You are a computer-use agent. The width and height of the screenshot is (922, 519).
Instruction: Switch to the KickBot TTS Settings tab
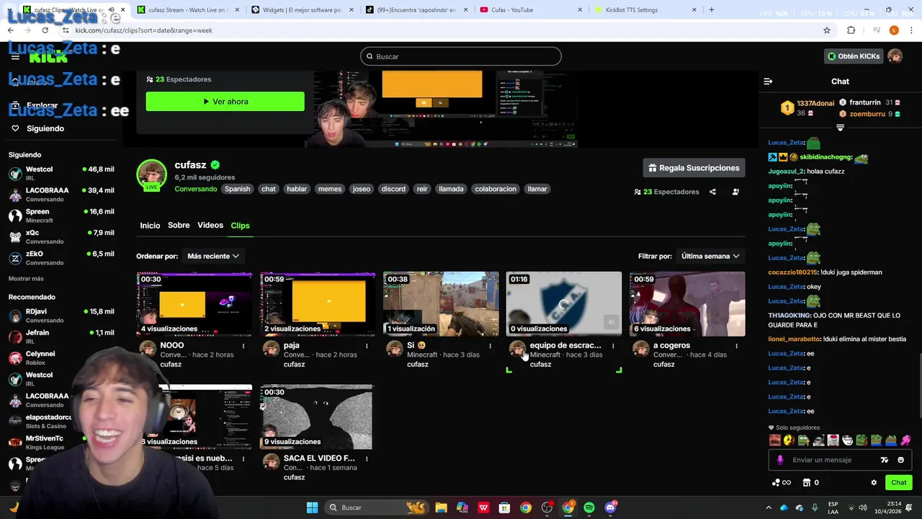point(645,10)
